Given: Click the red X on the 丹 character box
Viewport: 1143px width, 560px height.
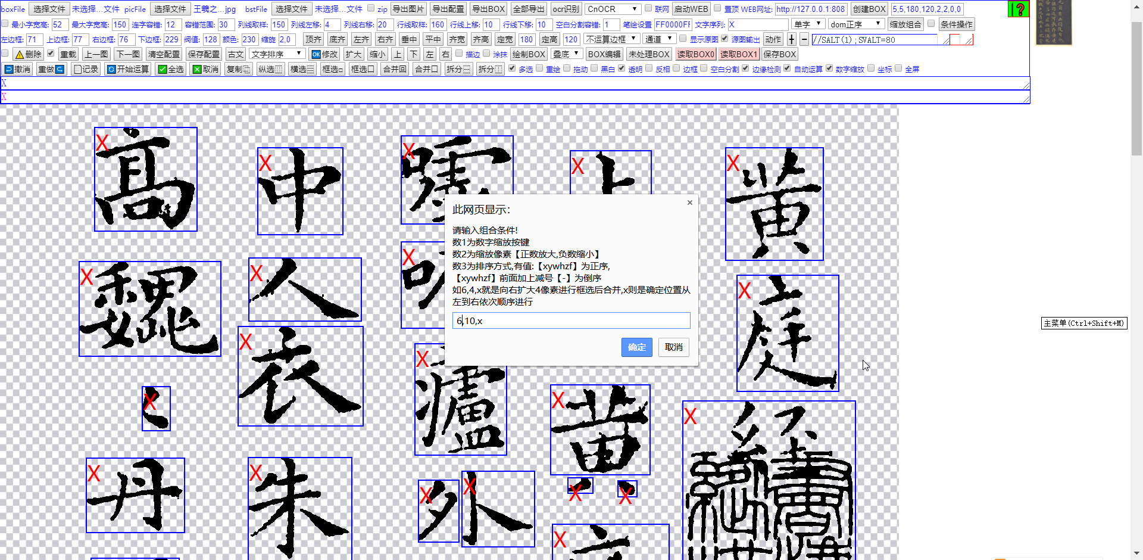Looking at the screenshot, I should click(x=93, y=474).
